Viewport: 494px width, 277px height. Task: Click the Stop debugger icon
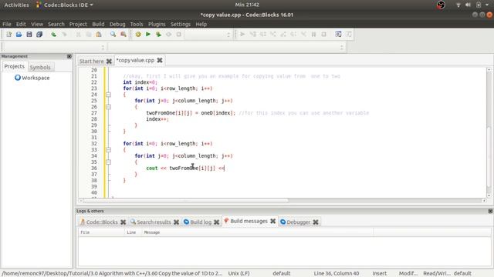(324, 34)
